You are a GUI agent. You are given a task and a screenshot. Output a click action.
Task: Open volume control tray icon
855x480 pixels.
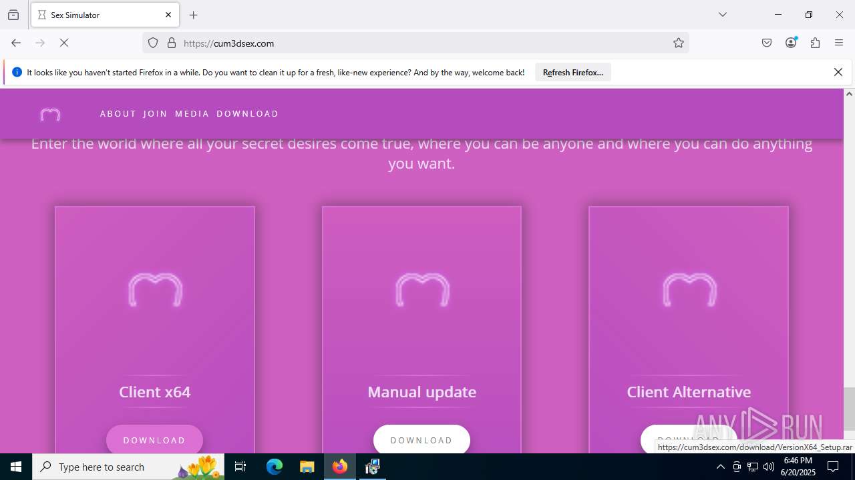coord(769,467)
